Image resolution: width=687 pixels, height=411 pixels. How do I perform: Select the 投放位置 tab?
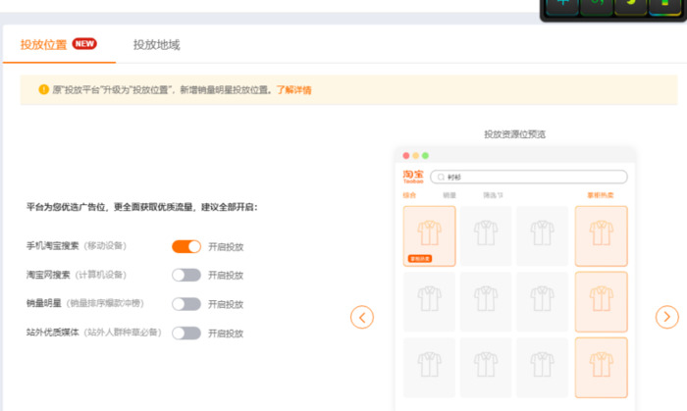[x=44, y=45]
